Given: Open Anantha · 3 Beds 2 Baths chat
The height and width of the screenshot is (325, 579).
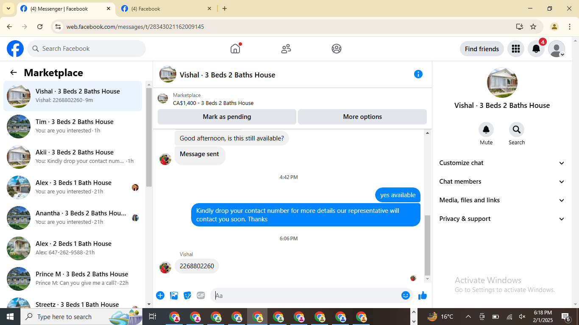Looking at the screenshot, I should (x=73, y=218).
